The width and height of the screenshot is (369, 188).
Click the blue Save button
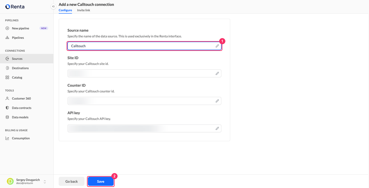pos(101,182)
